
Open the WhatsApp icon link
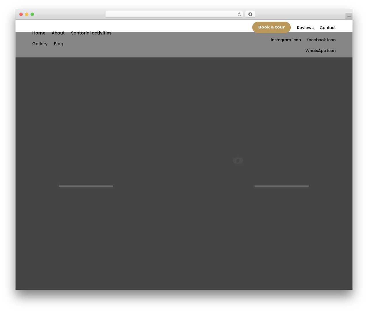coord(320,51)
